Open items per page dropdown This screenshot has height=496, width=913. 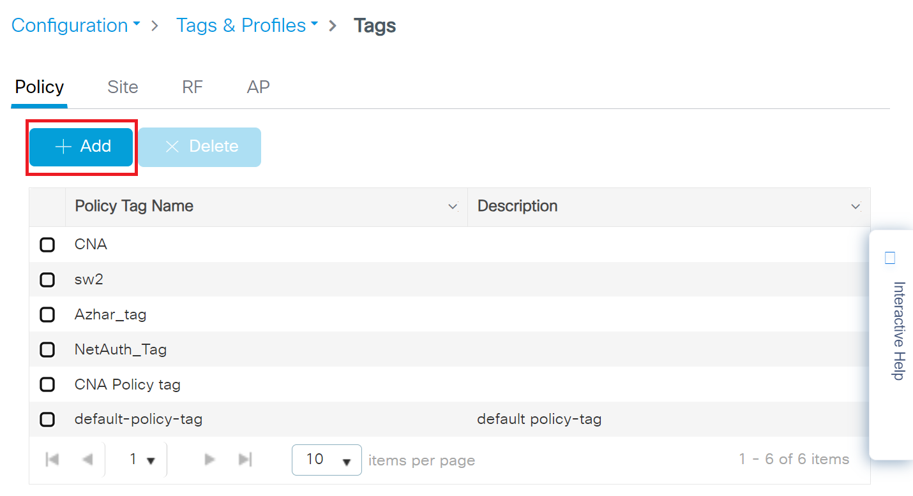pyautogui.click(x=326, y=460)
